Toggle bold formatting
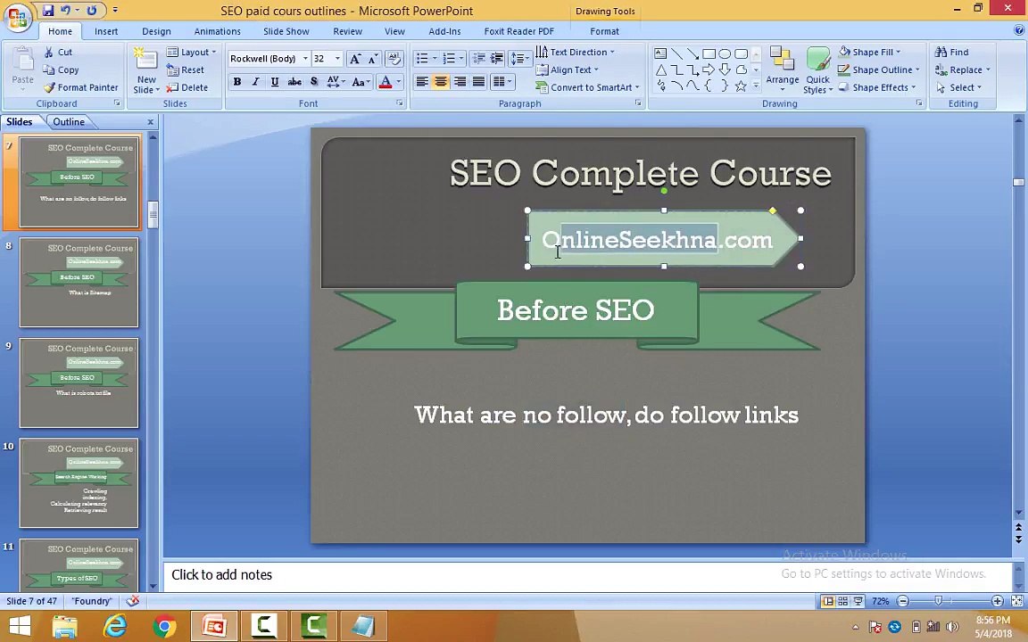The width and height of the screenshot is (1028, 642). [x=237, y=82]
